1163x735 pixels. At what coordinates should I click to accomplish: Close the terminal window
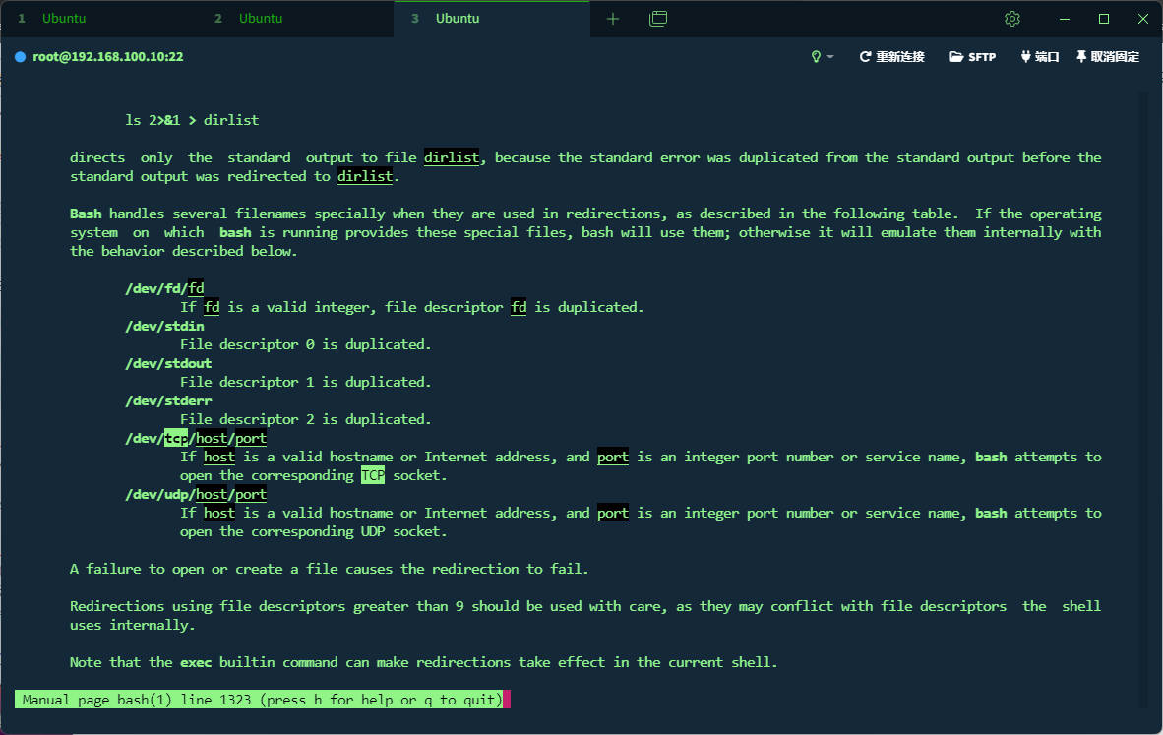1142,19
